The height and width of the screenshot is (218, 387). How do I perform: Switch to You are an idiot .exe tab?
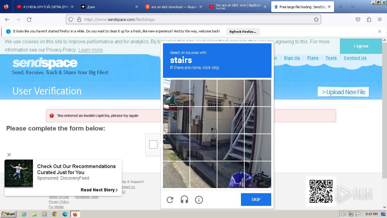tap(237, 7)
